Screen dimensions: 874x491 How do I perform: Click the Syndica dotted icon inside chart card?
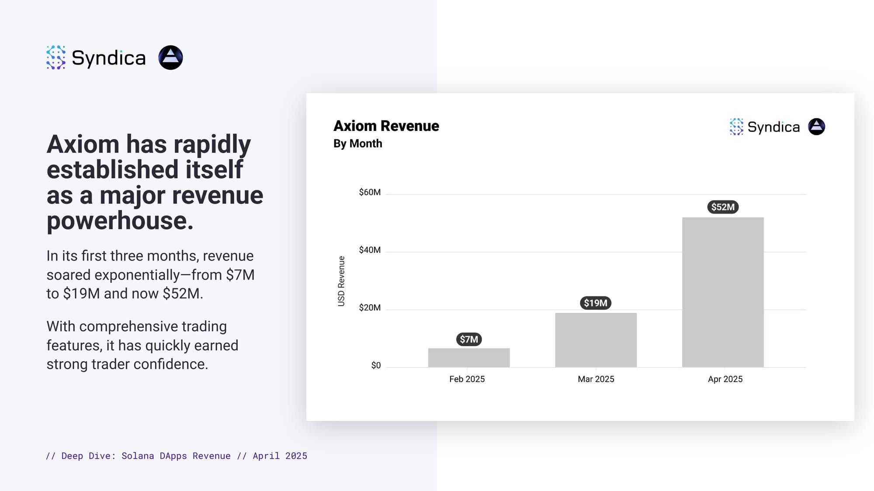tap(736, 127)
